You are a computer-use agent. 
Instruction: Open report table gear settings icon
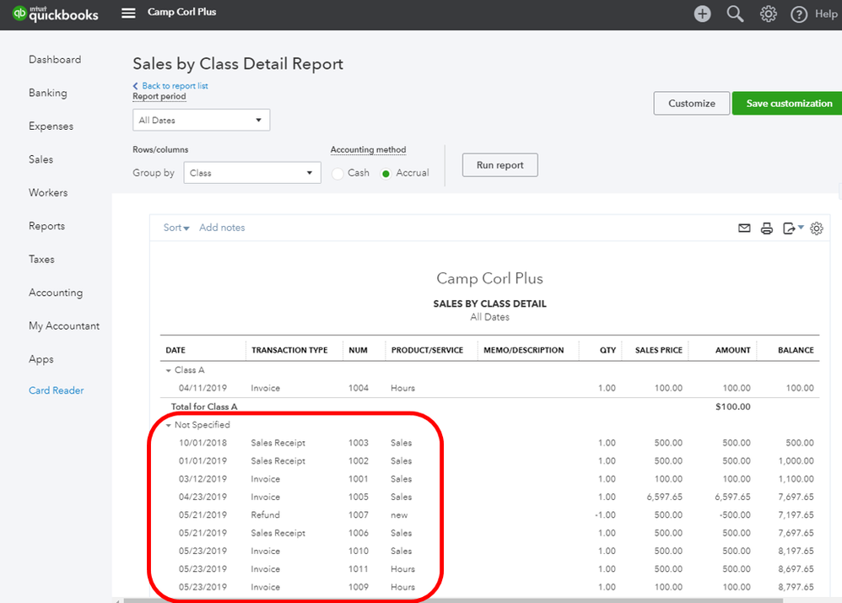816,229
